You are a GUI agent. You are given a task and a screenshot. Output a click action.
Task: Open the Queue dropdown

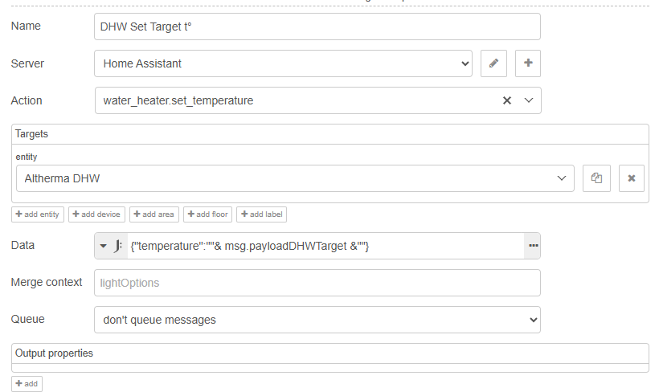tap(317, 320)
